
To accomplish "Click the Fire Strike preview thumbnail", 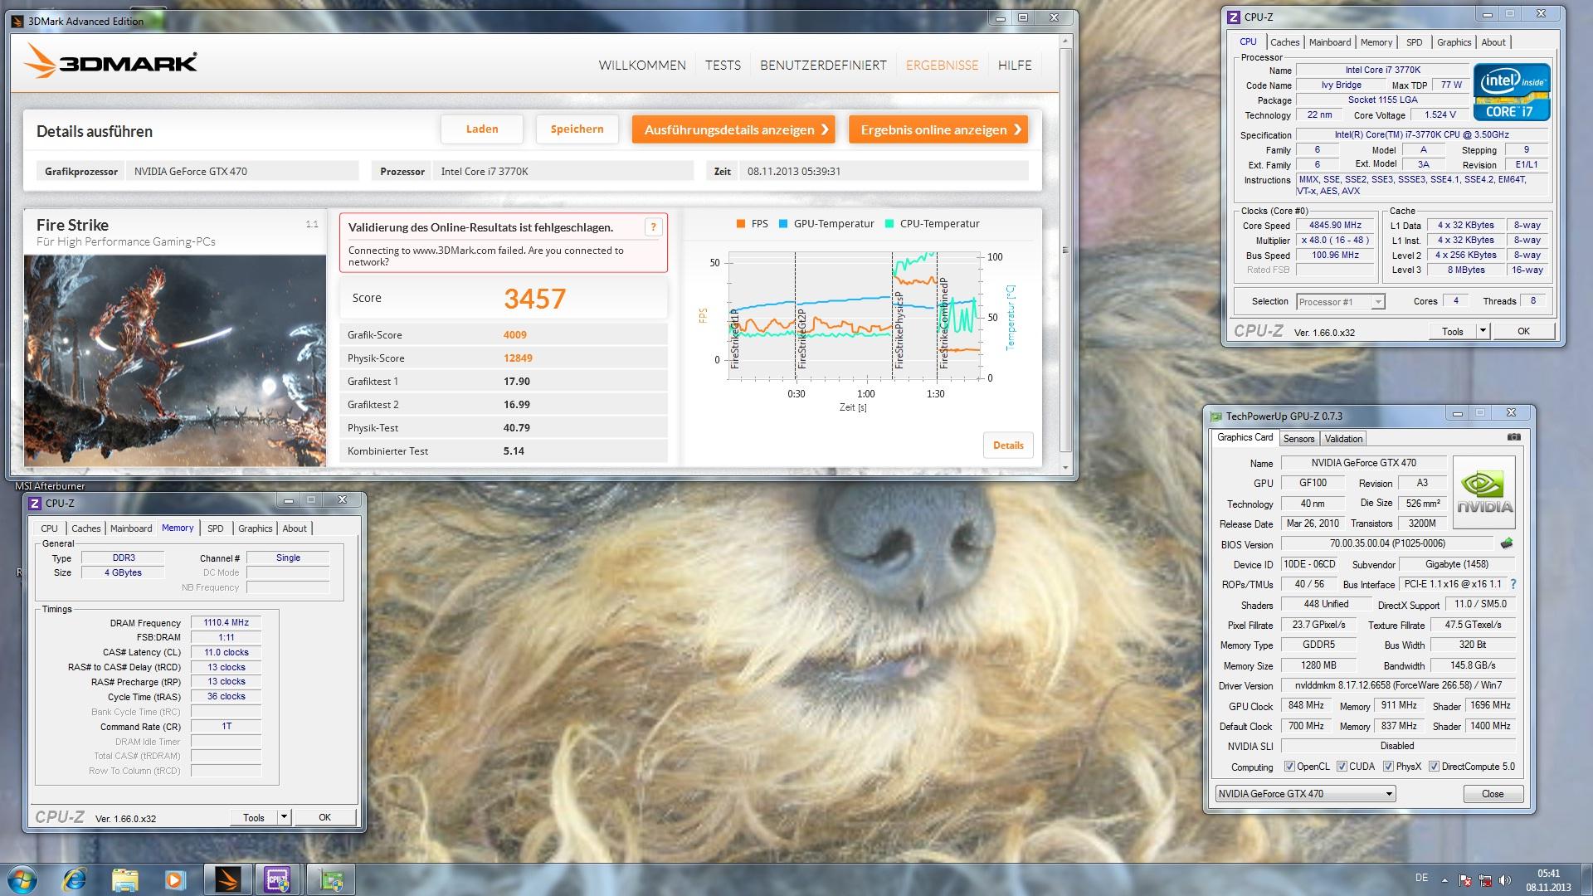I will 175,360.
